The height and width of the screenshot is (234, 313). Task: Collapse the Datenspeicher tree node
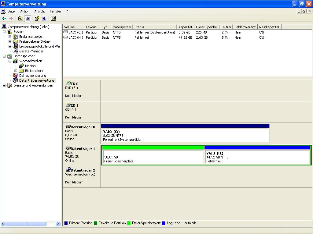tap(4, 56)
